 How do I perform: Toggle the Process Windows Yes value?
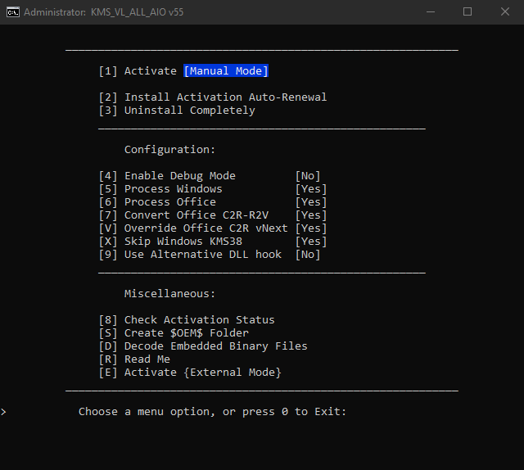[311, 189]
